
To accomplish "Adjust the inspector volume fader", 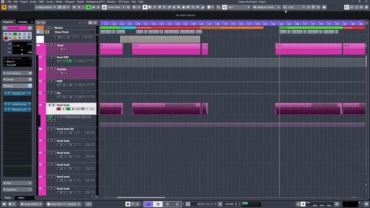I will pyautogui.click(x=18, y=46).
